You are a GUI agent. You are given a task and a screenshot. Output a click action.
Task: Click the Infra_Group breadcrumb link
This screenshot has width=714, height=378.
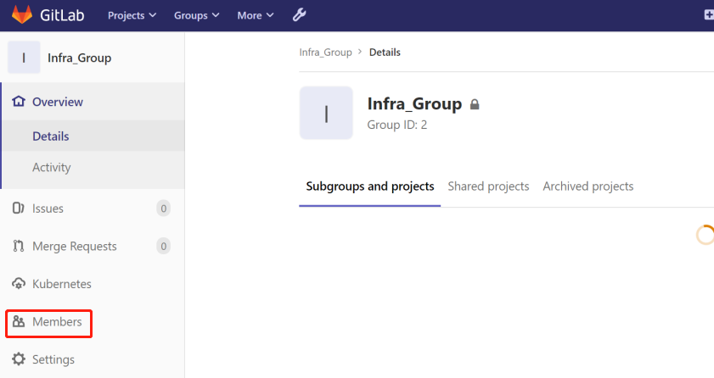325,53
